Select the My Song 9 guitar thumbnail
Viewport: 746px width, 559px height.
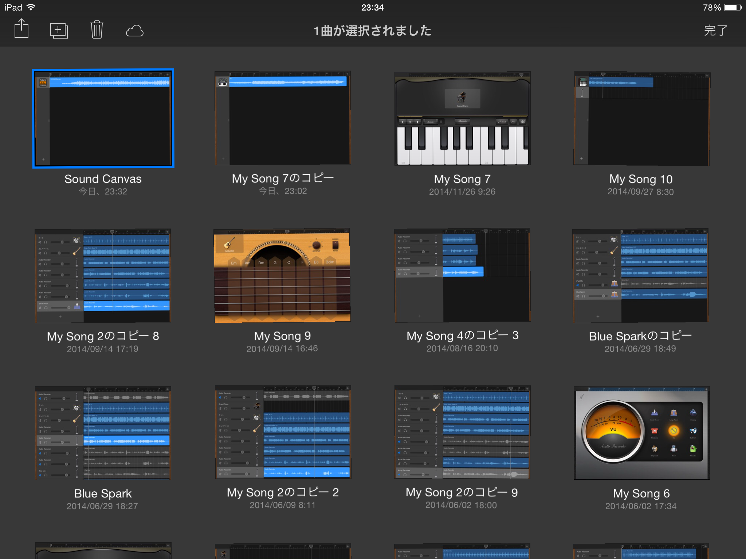tap(282, 275)
